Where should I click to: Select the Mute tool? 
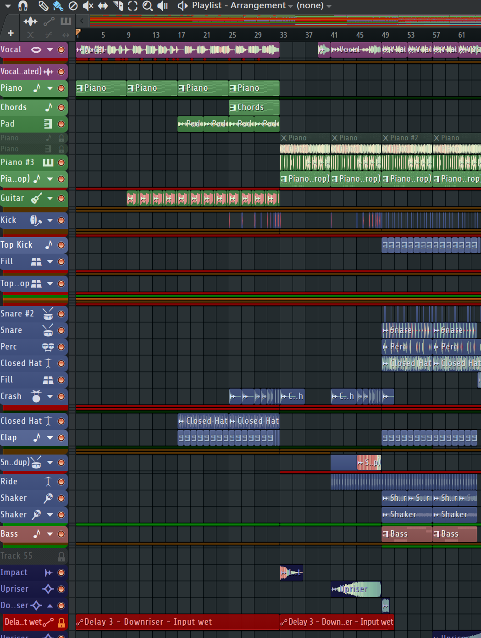(88, 6)
